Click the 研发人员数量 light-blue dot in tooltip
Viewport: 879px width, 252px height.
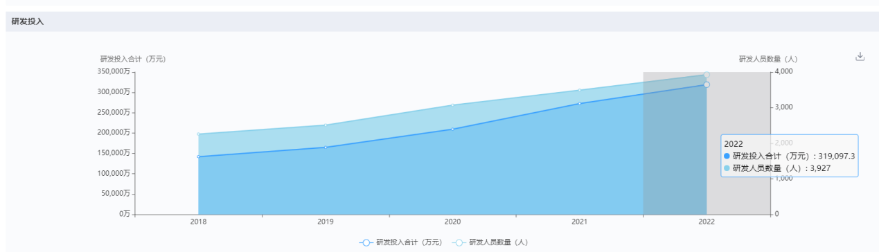(727, 168)
